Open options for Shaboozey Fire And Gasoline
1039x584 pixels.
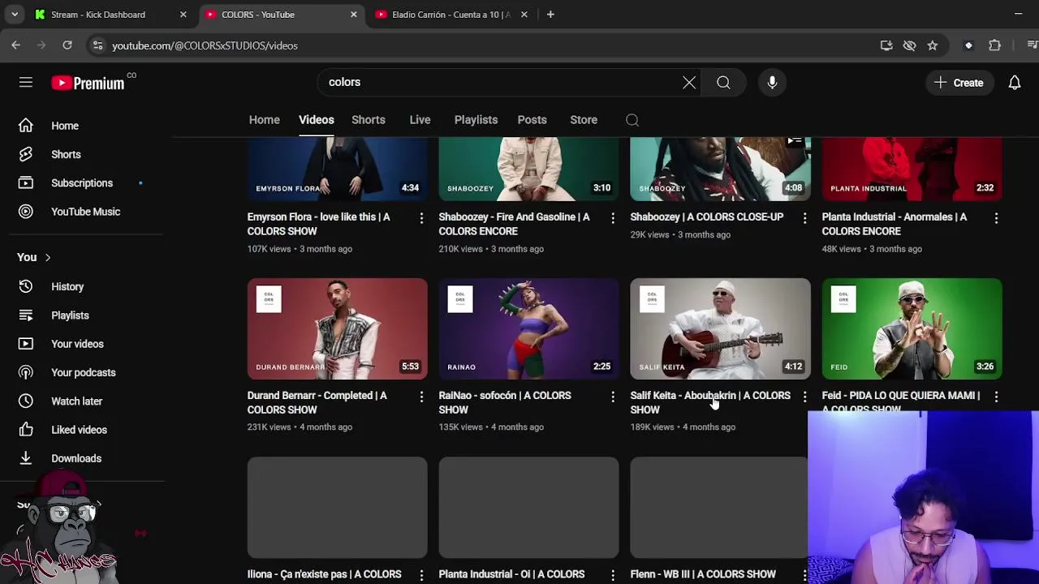(x=613, y=217)
